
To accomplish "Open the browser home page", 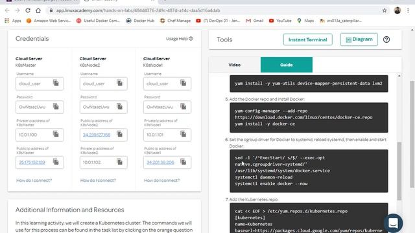I will coord(38,10).
